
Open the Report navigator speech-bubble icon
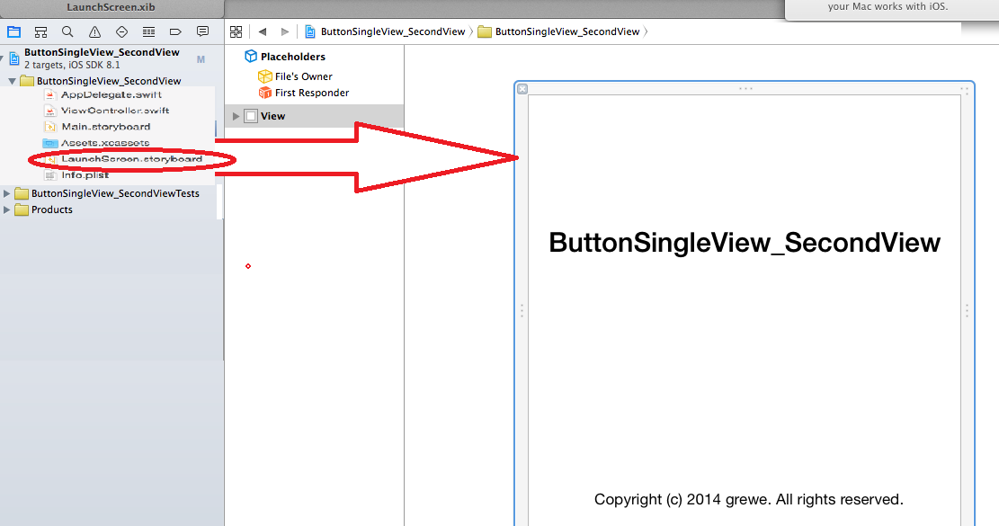coord(203,31)
